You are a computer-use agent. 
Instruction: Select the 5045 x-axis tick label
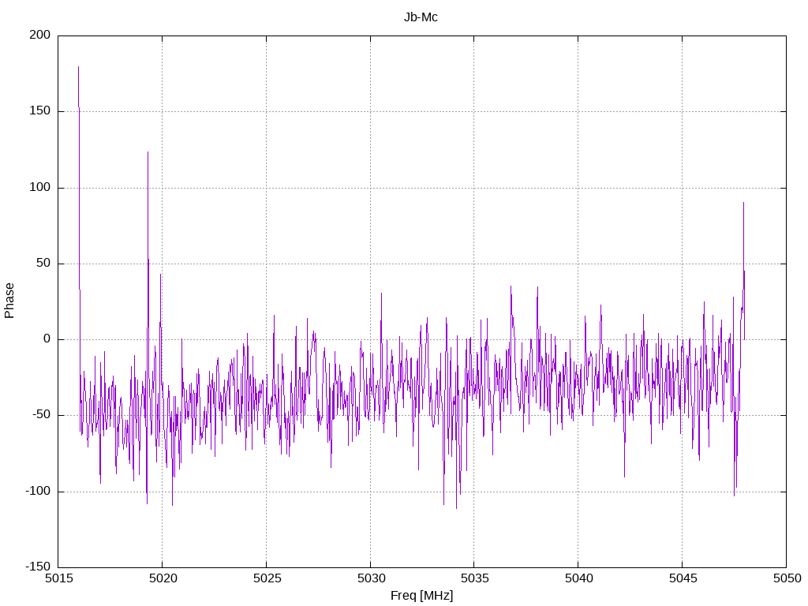pyautogui.click(x=682, y=580)
